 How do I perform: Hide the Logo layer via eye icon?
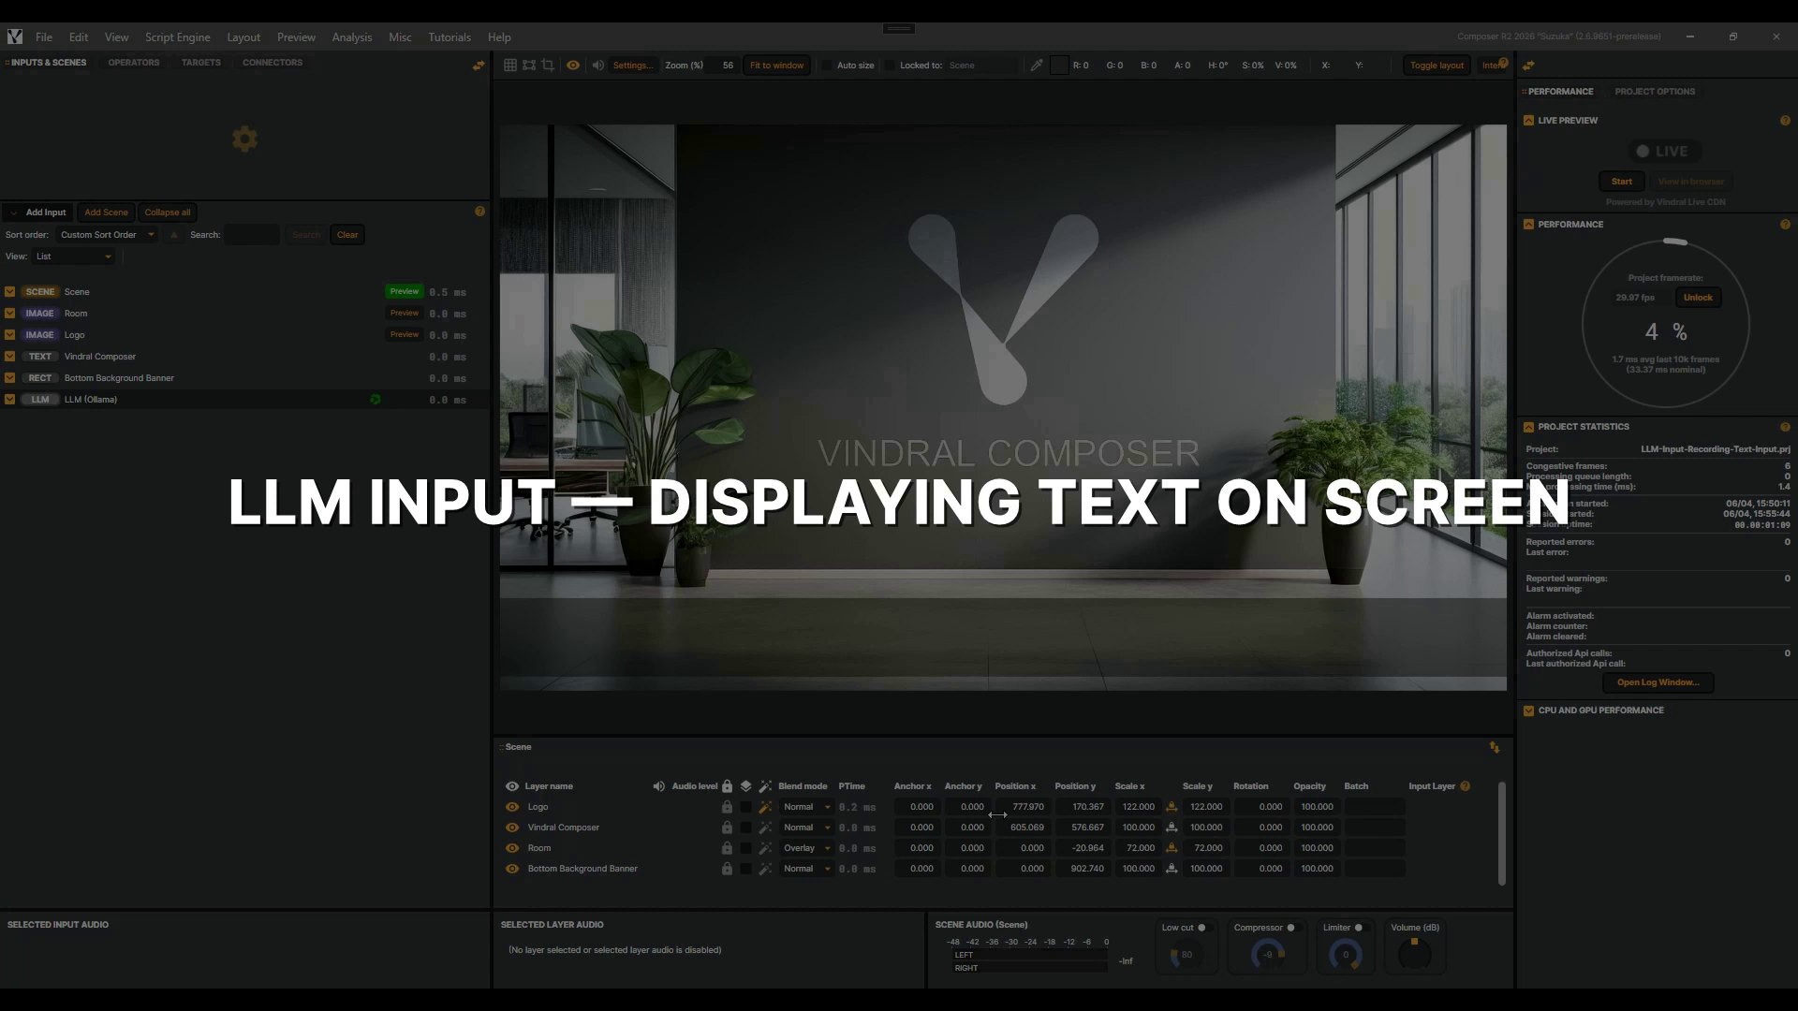click(x=512, y=807)
